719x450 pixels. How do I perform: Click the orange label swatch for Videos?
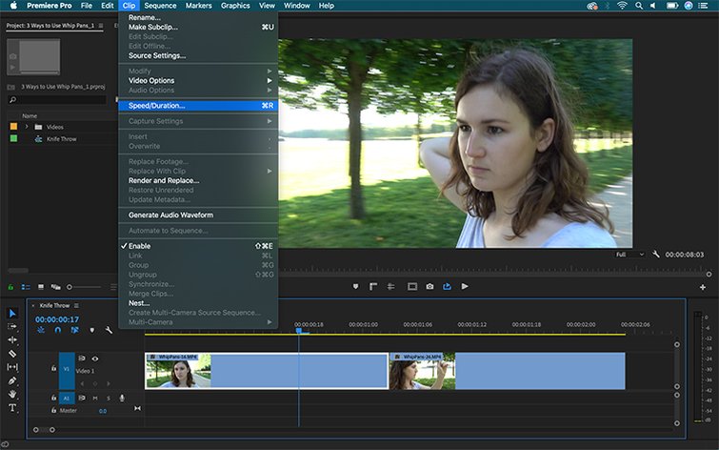pos(12,126)
